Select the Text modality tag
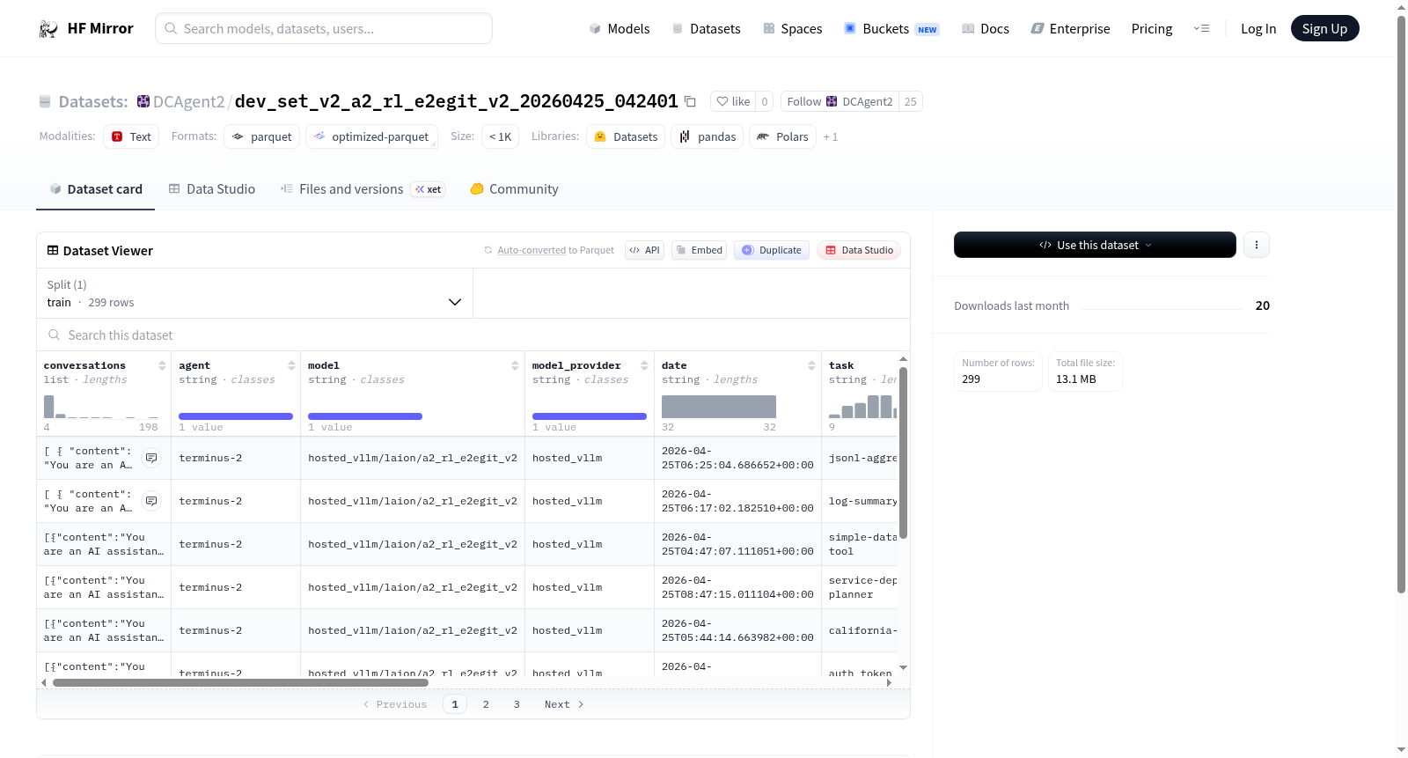The image size is (1408, 758). 131,137
